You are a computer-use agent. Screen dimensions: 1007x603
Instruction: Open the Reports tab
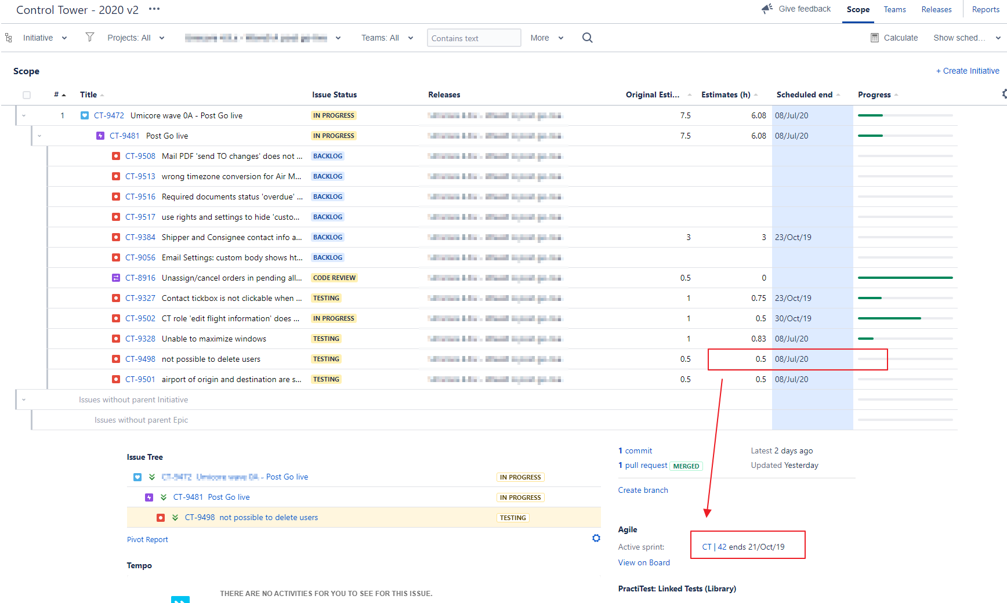click(986, 9)
